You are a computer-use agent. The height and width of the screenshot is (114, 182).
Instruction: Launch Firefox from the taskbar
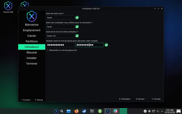click(76, 111)
